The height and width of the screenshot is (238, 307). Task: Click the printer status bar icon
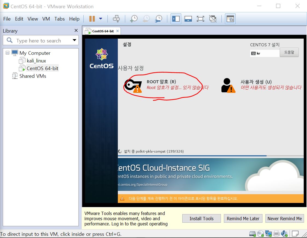(x=276, y=234)
